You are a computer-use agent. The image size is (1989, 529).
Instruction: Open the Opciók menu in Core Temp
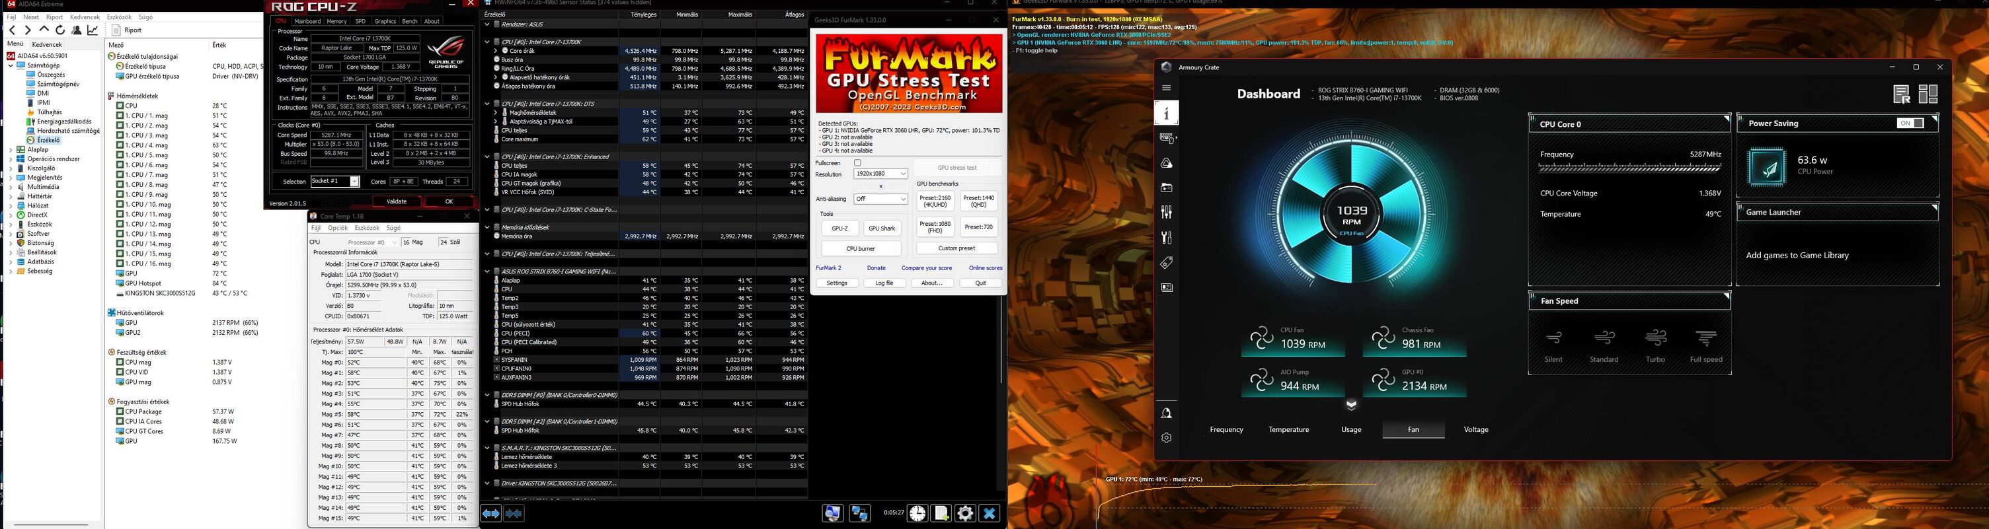coord(338,229)
